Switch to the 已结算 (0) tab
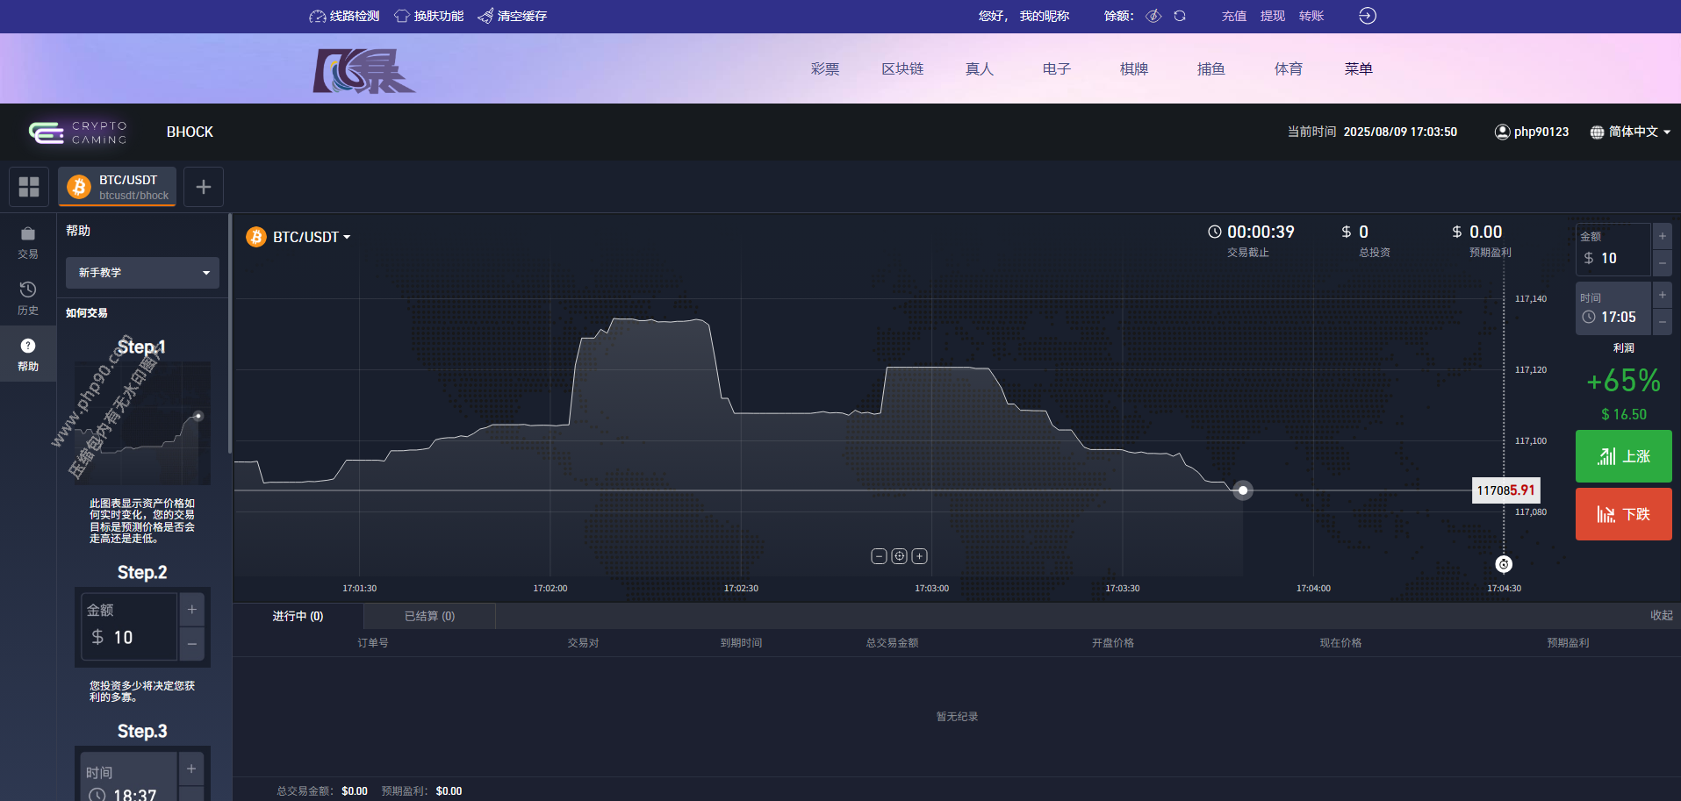Image resolution: width=1681 pixels, height=801 pixels. (429, 616)
